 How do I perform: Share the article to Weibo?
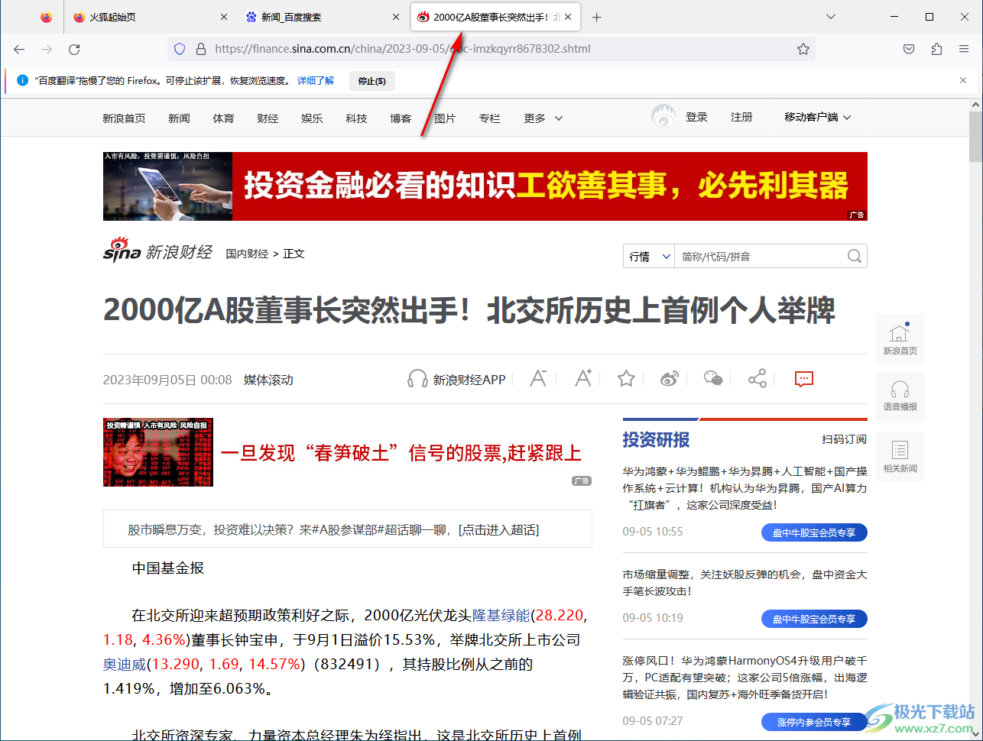click(x=670, y=378)
